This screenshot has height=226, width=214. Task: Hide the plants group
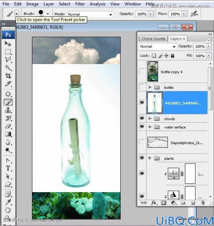(142, 158)
